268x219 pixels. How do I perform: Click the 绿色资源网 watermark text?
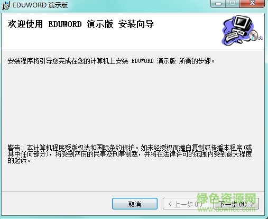point(226,198)
